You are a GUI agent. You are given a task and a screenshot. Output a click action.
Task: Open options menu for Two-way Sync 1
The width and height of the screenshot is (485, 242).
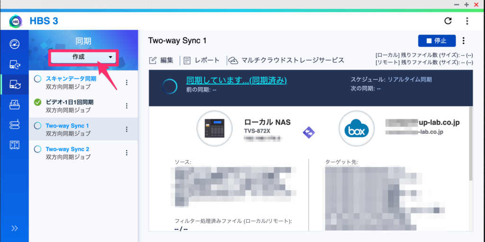(x=126, y=130)
